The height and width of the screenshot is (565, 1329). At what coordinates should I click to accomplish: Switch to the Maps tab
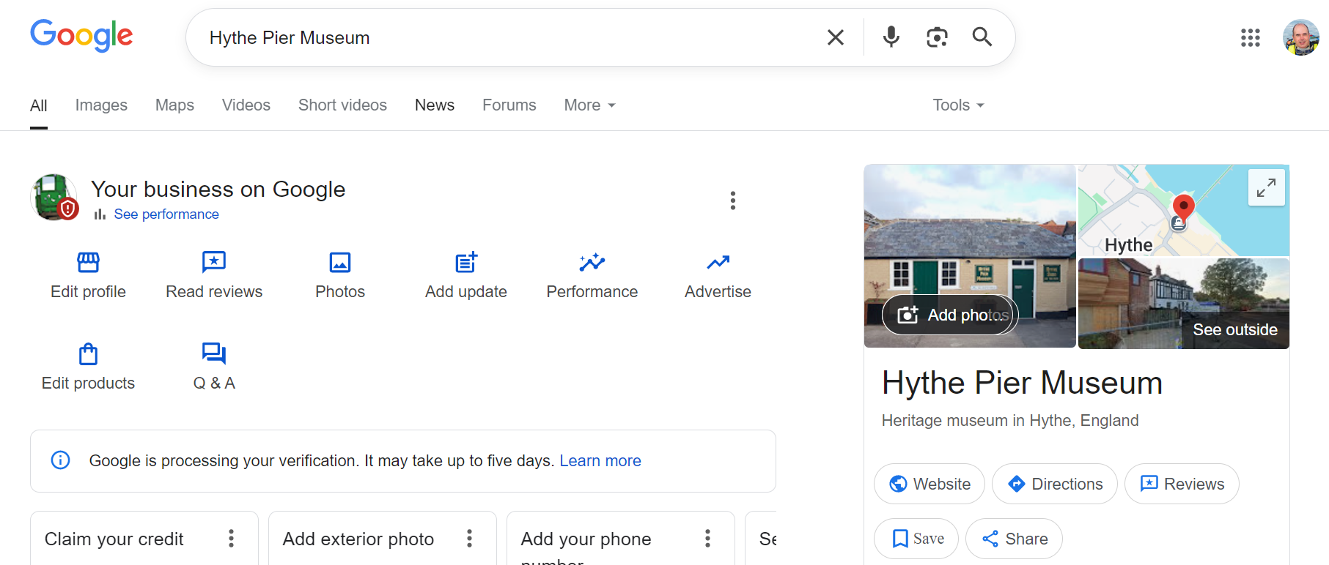pos(174,105)
